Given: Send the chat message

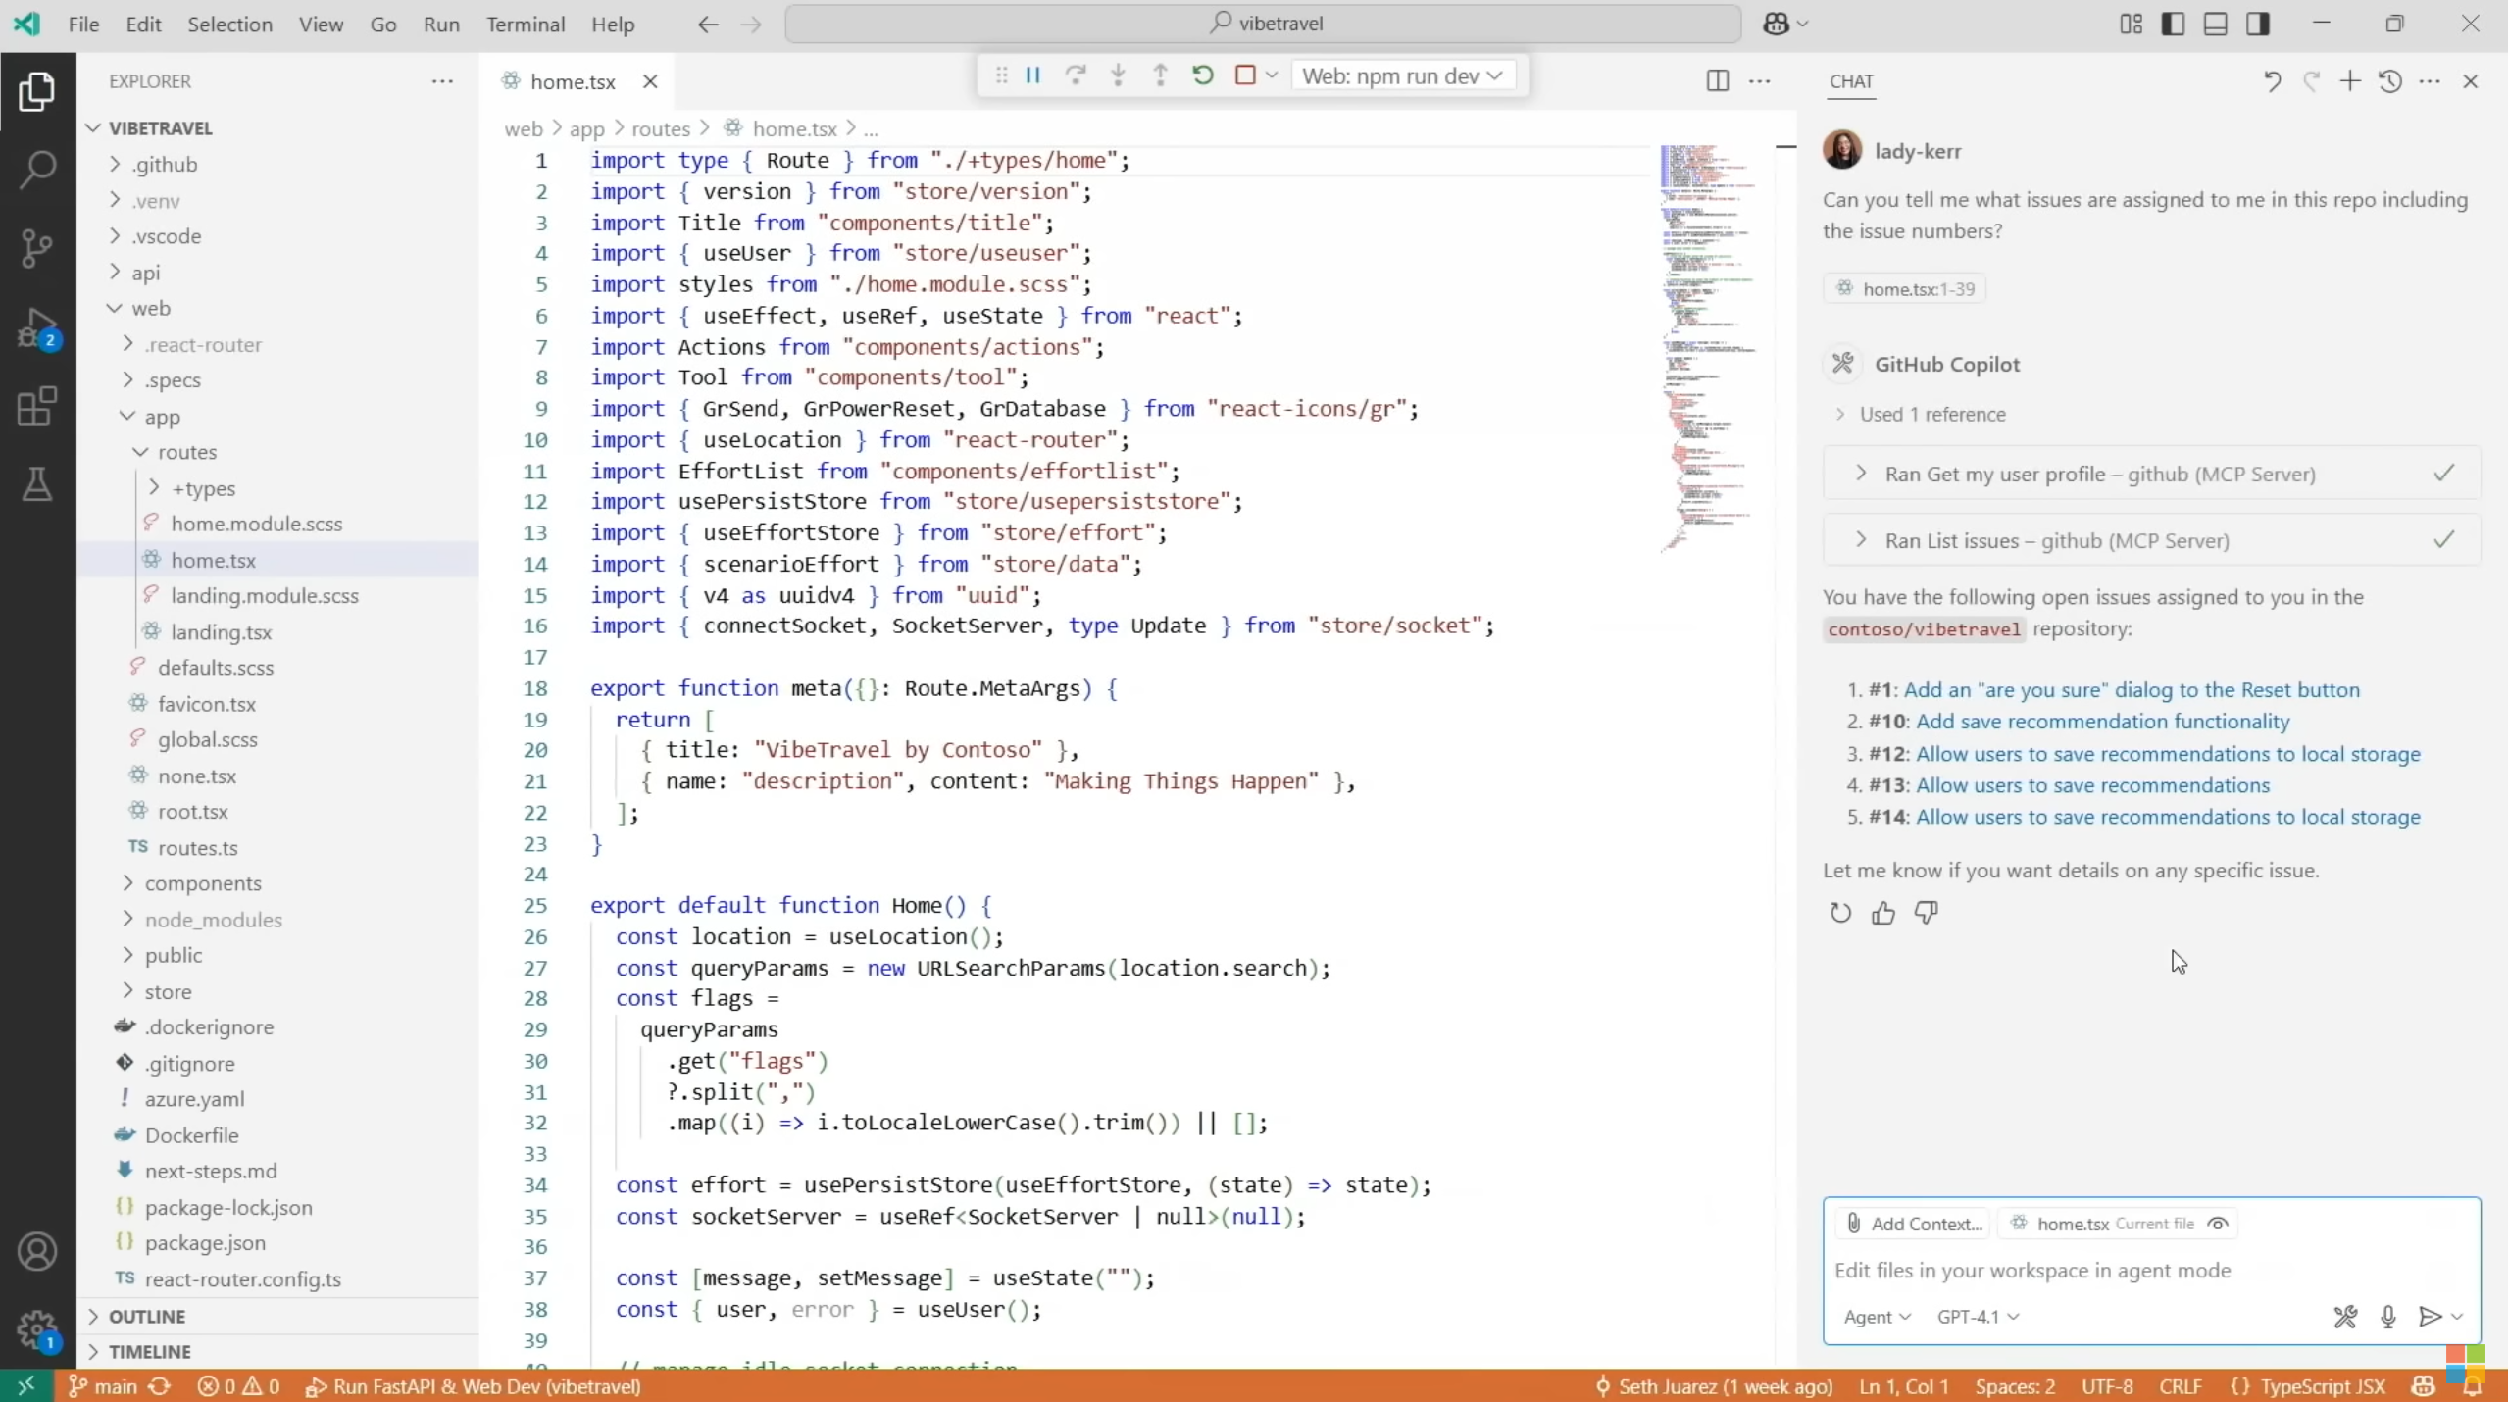Looking at the screenshot, I should click(2430, 1317).
